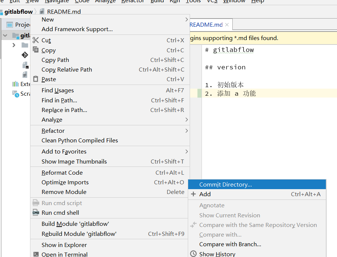Image resolution: width=337 pixels, height=257 pixels.
Task: Click the Cut scissors icon
Action: [x=36, y=40]
